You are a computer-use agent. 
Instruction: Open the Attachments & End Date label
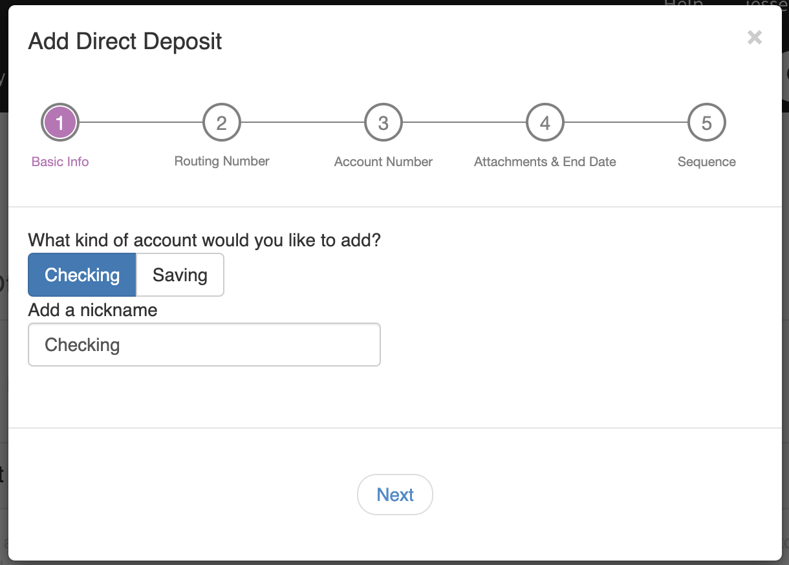pos(545,162)
